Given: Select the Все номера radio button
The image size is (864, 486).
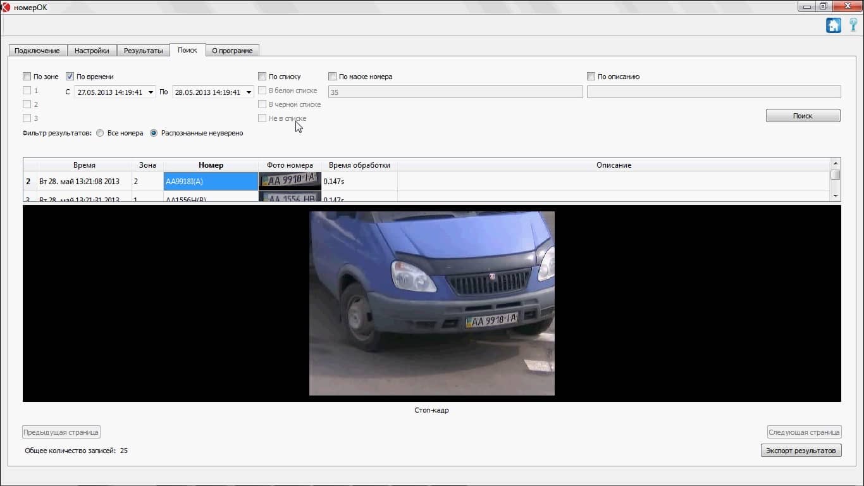Looking at the screenshot, I should tap(101, 133).
